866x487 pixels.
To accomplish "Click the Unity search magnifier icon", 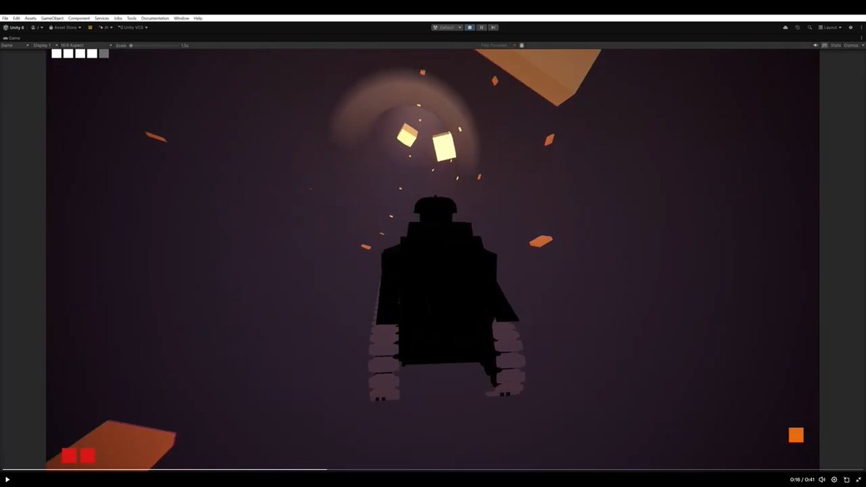I will pos(810,27).
